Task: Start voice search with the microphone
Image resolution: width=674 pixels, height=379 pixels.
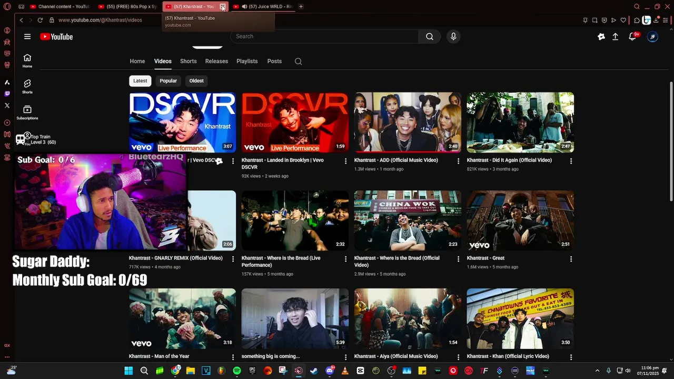Action: 453,36
